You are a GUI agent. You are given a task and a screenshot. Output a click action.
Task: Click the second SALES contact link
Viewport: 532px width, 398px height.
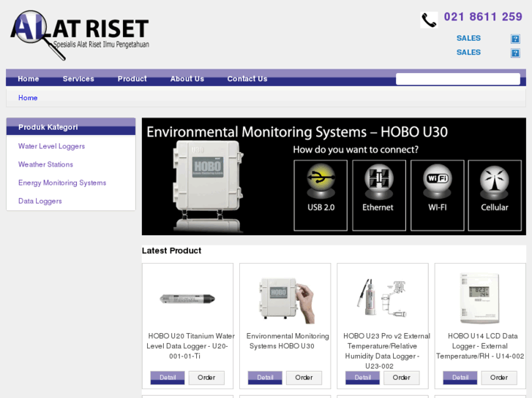[x=468, y=53]
